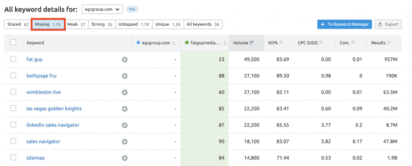The image size is (412, 166).
Task: Sort by fatguymedia column sort icon
Action: (x=226, y=43)
